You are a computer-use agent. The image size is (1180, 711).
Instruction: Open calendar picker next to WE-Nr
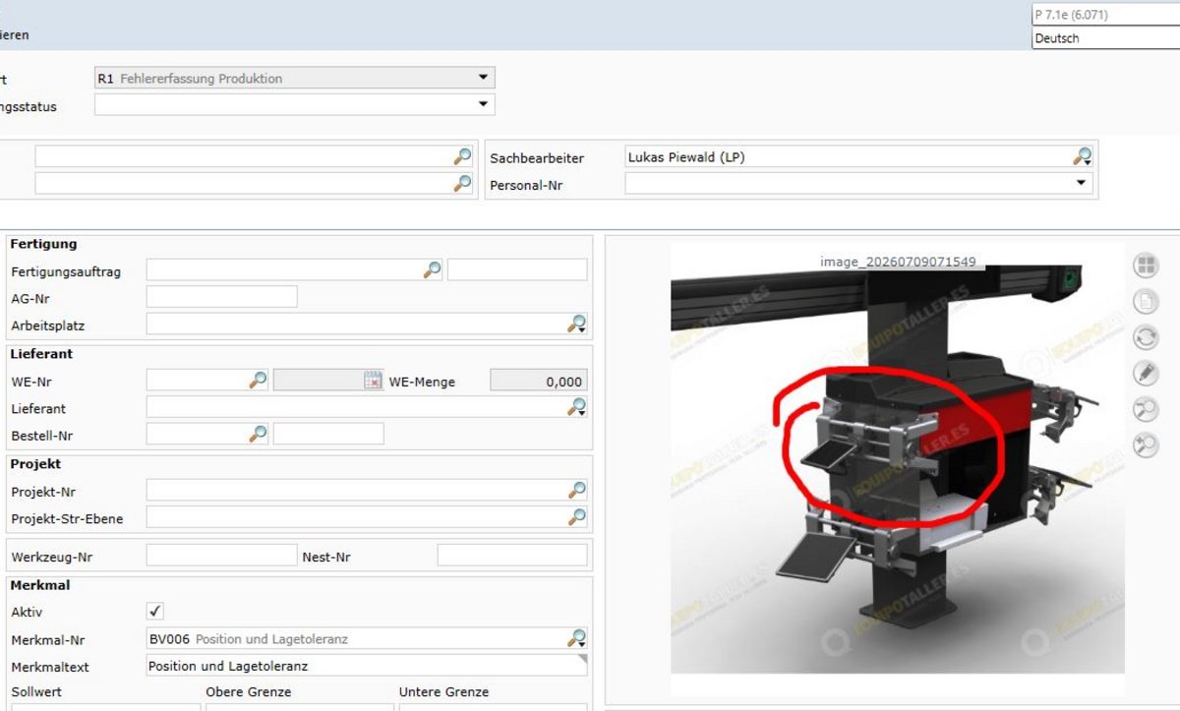click(373, 381)
